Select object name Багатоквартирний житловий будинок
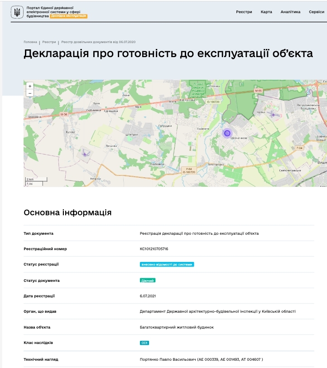327x368 pixels. [x=177, y=327]
